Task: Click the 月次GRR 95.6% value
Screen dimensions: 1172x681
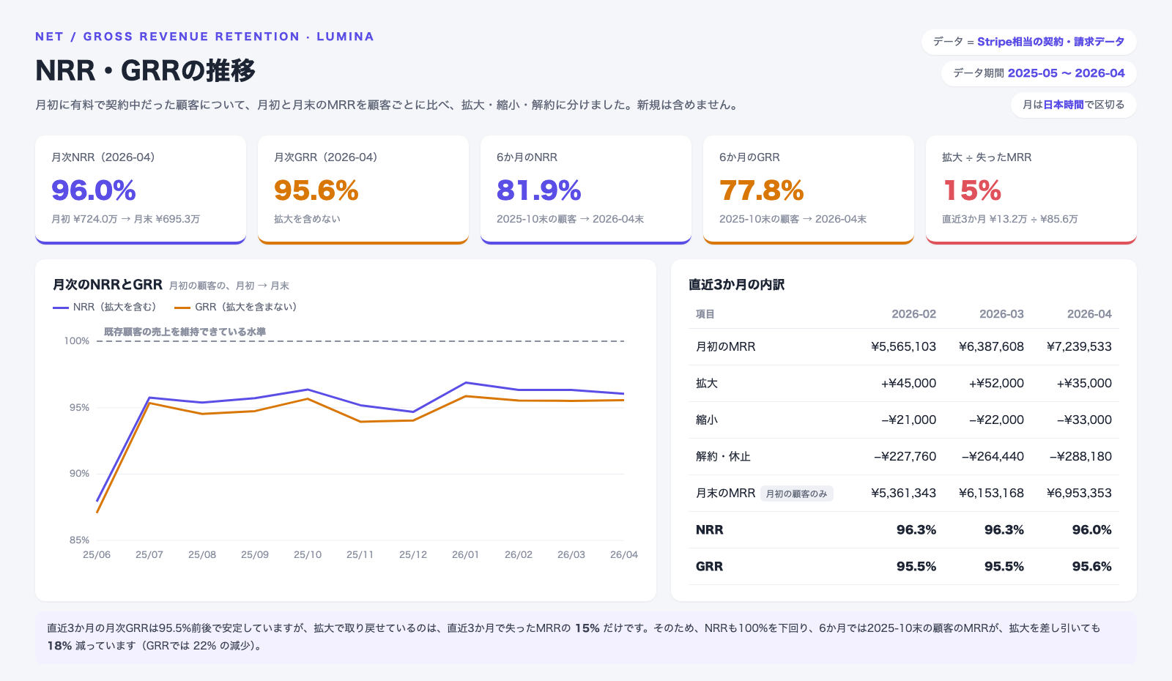Action: coord(316,190)
